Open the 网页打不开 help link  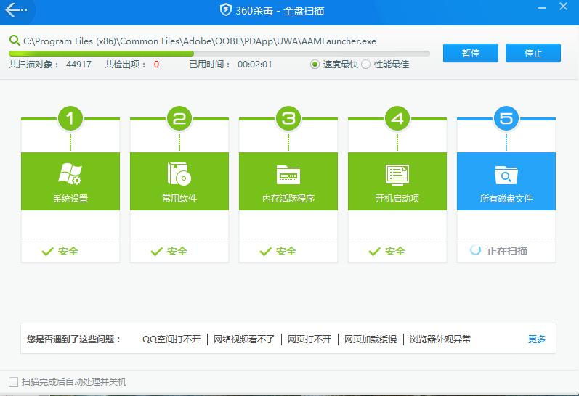[309, 339]
